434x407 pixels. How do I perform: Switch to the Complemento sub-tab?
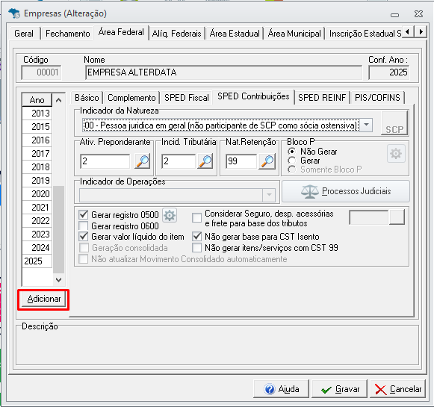pyautogui.click(x=131, y=98)
